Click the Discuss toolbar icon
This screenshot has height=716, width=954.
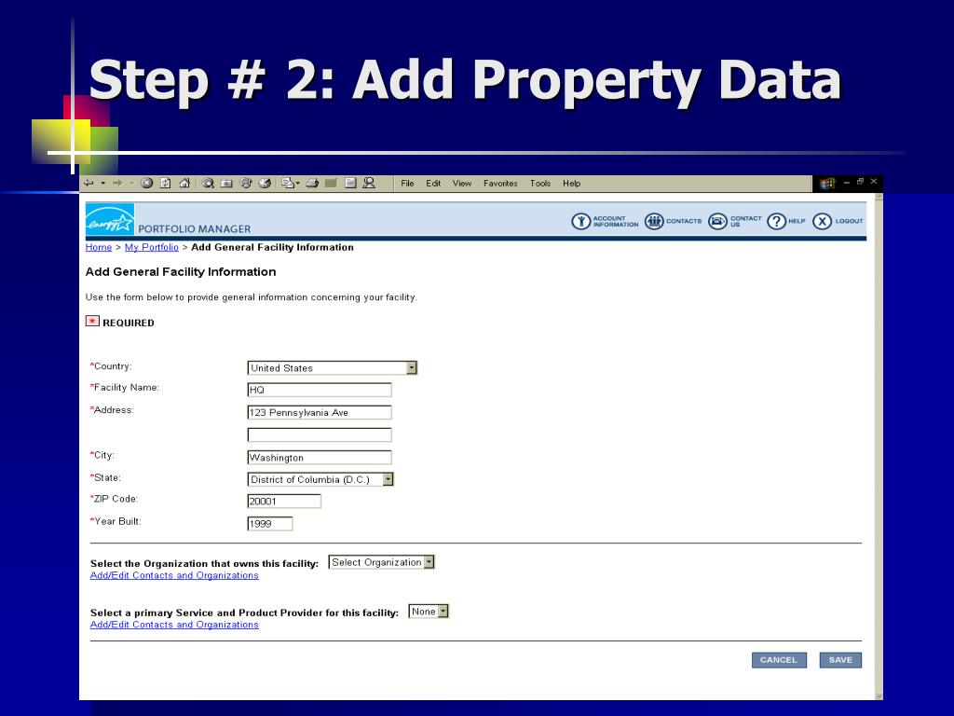[x=350, y=183]
